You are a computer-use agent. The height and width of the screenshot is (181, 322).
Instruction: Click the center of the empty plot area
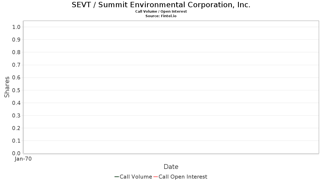pyautogui.click(x=171, y=87)
